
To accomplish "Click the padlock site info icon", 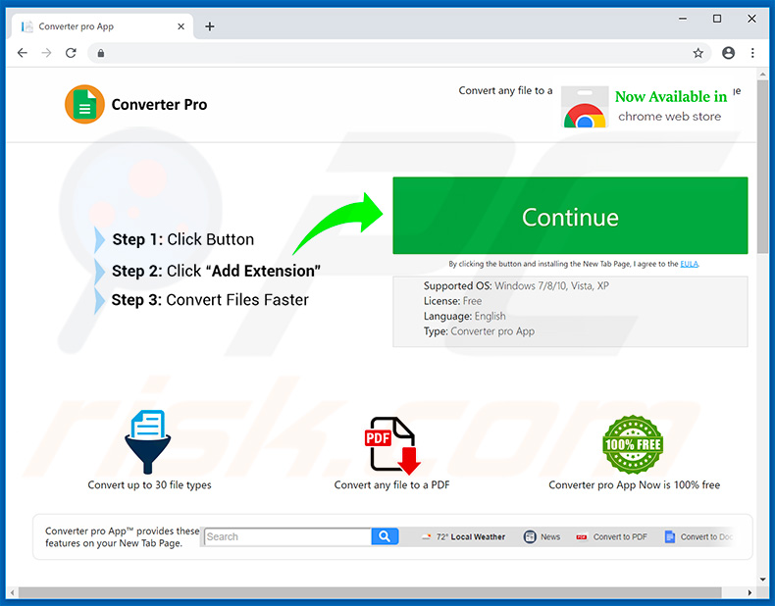I will pos(101,53).
